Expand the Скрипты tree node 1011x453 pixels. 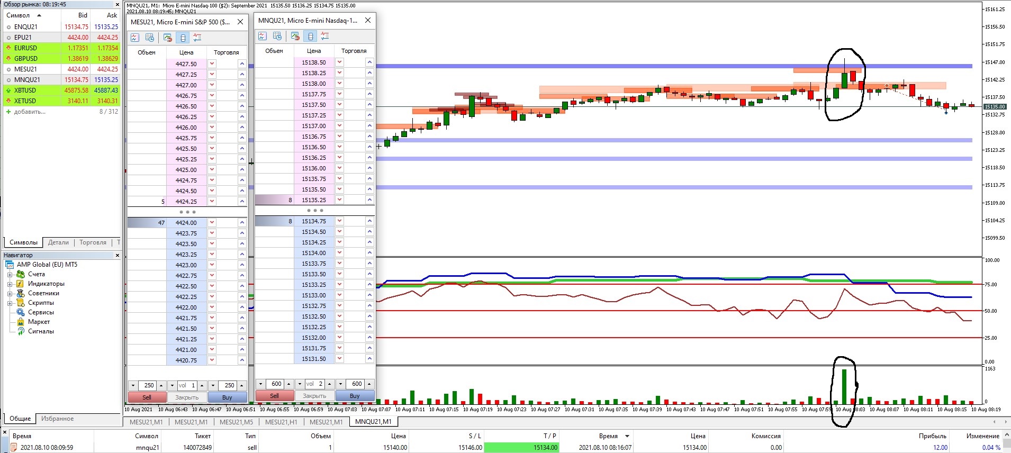tap(10, 303)
